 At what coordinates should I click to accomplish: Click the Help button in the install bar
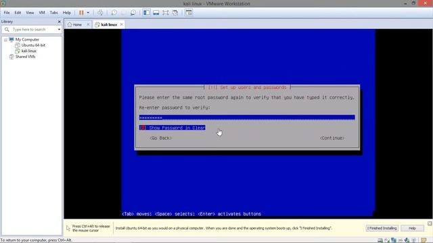point(412,228)
